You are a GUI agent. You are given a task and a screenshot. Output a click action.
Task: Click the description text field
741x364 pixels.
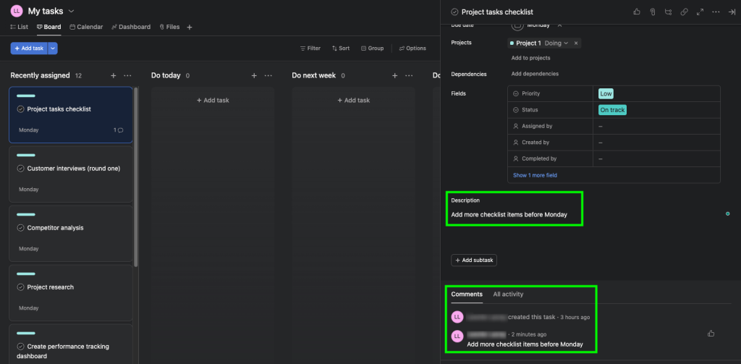click(x=509, y=215)
